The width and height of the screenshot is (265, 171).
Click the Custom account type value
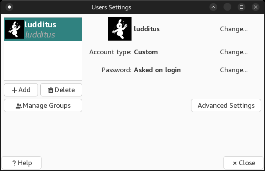point(146,52)
